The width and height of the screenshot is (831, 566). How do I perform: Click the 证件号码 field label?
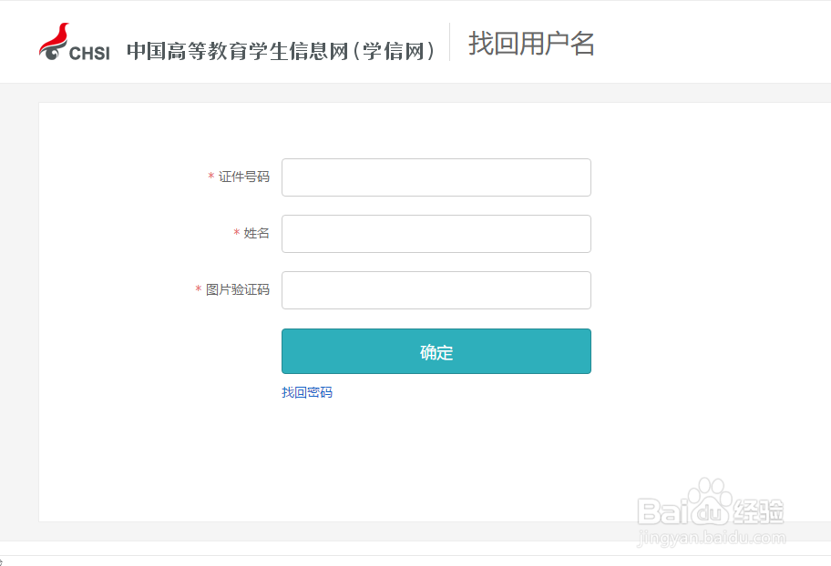245,178
